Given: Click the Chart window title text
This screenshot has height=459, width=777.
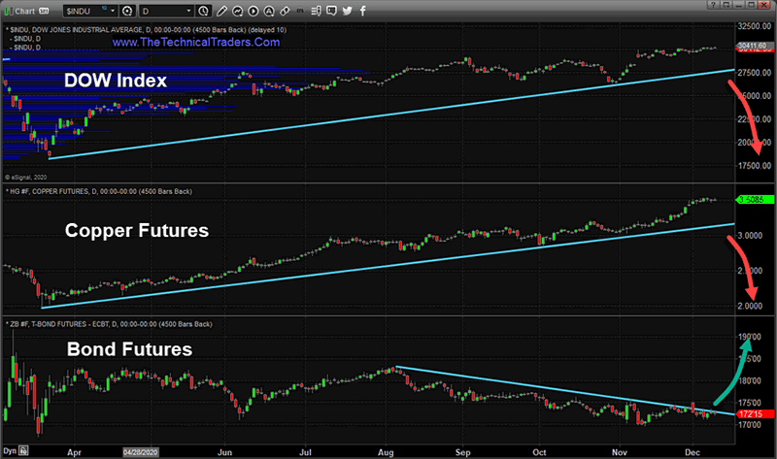Looking at the screenshot, I should pyautogui.click(x=25, y=11).
